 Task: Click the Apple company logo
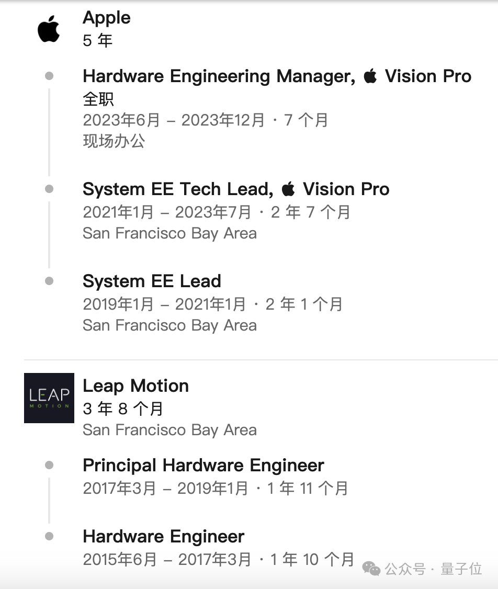point(49,29)
